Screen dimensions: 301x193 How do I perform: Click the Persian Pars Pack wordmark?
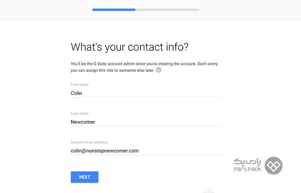(247, 161)
